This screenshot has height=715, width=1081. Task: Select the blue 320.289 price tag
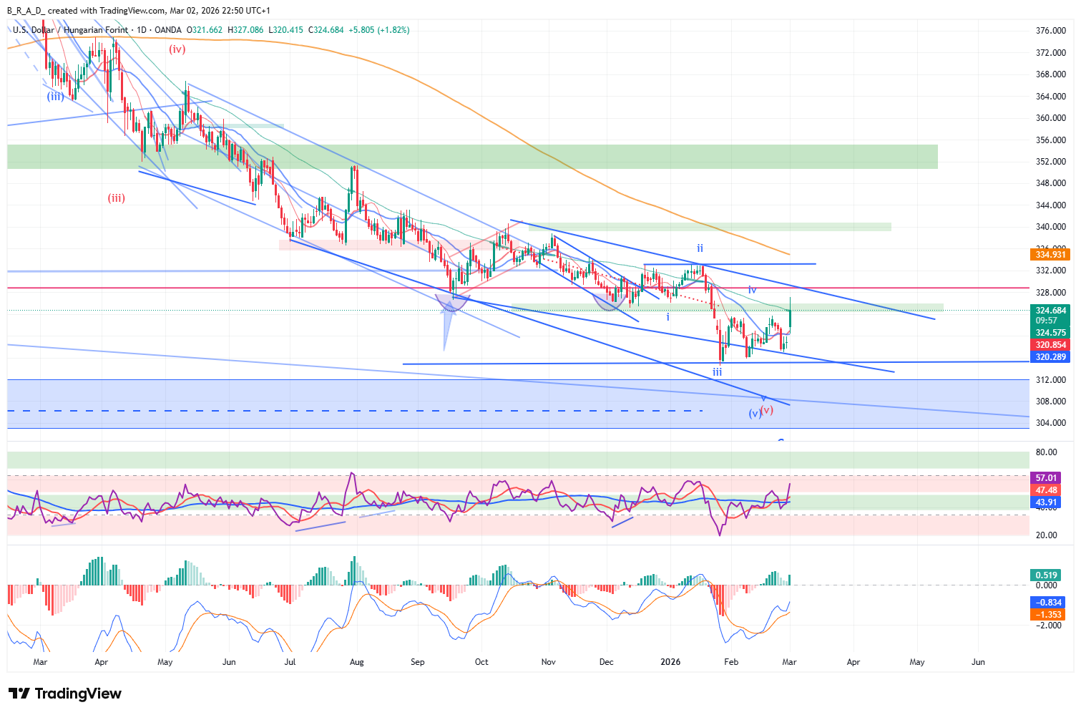pyautogui.click(x=1050, y=356)
